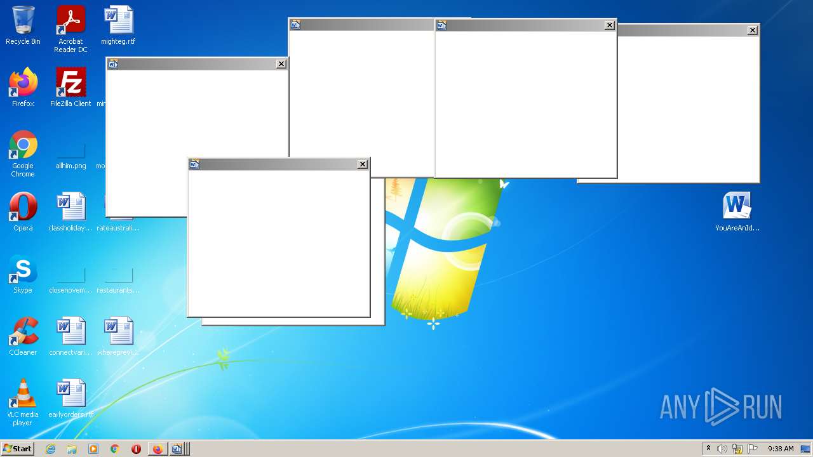Open the Start menu
The height and width of the screenshot is (457, 813).
(17, 449)
